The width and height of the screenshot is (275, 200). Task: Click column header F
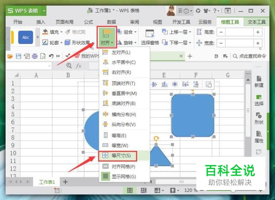(196, 75)
